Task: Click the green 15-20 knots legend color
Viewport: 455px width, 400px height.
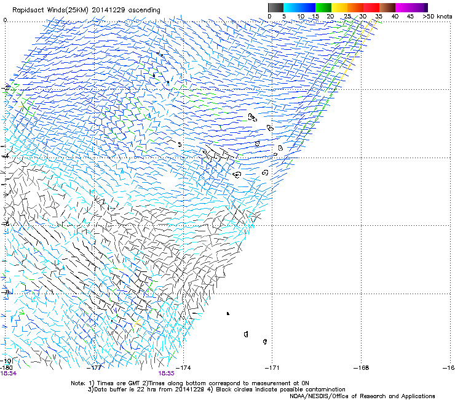Action: point(323,7)
